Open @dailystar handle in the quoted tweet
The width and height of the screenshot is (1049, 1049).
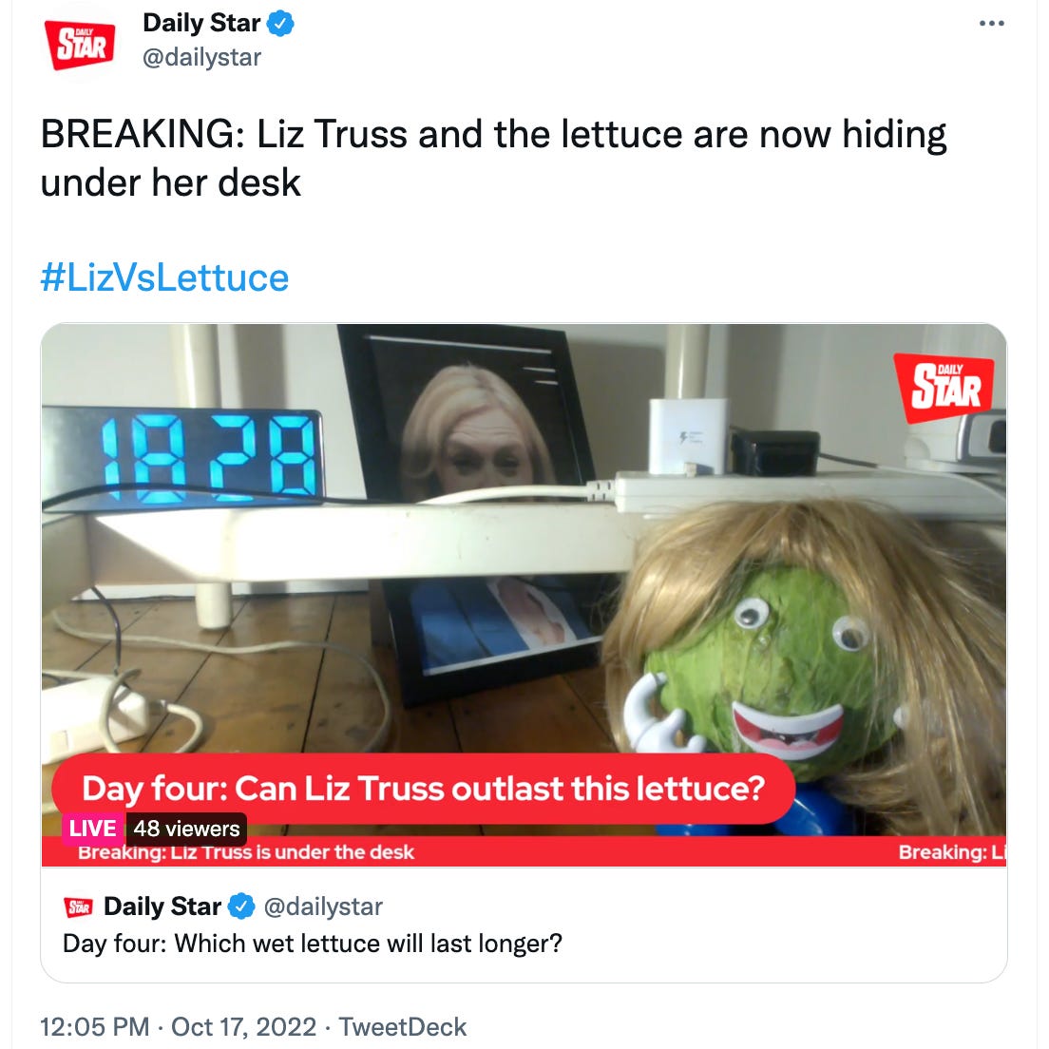323,906
